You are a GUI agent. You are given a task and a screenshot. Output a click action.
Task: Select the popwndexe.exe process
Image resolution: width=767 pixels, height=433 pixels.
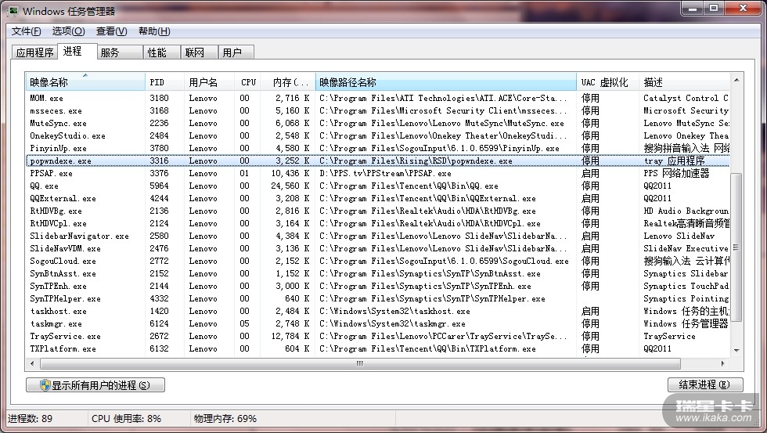(377, 161)
